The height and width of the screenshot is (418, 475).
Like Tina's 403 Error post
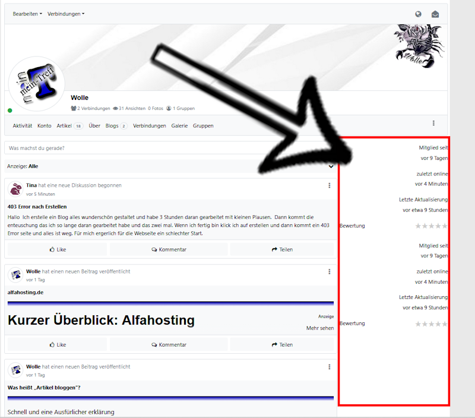[57, 249]
